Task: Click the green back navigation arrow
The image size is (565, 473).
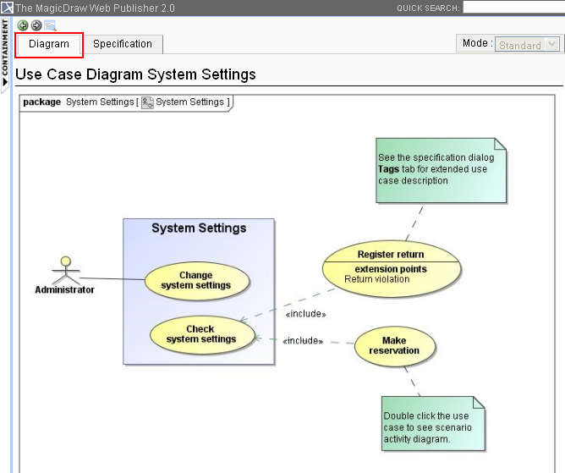Action: (x=23, y=25)
